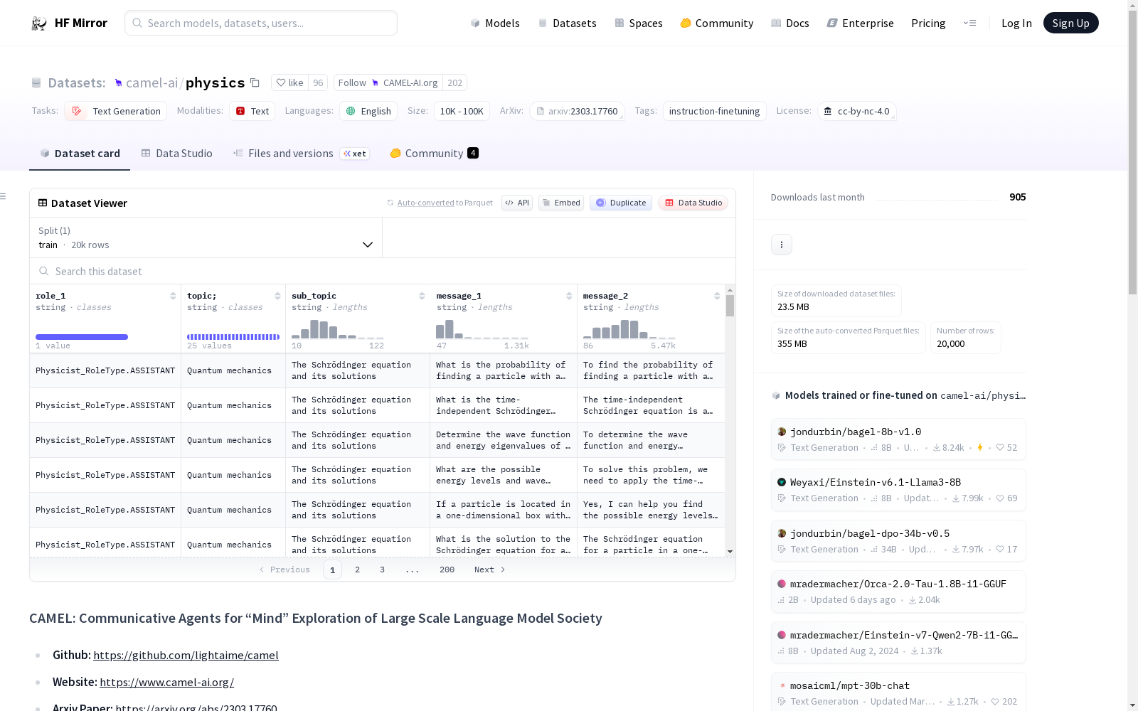
Task: Duplicate the dataset
Action: pos(621,203)
